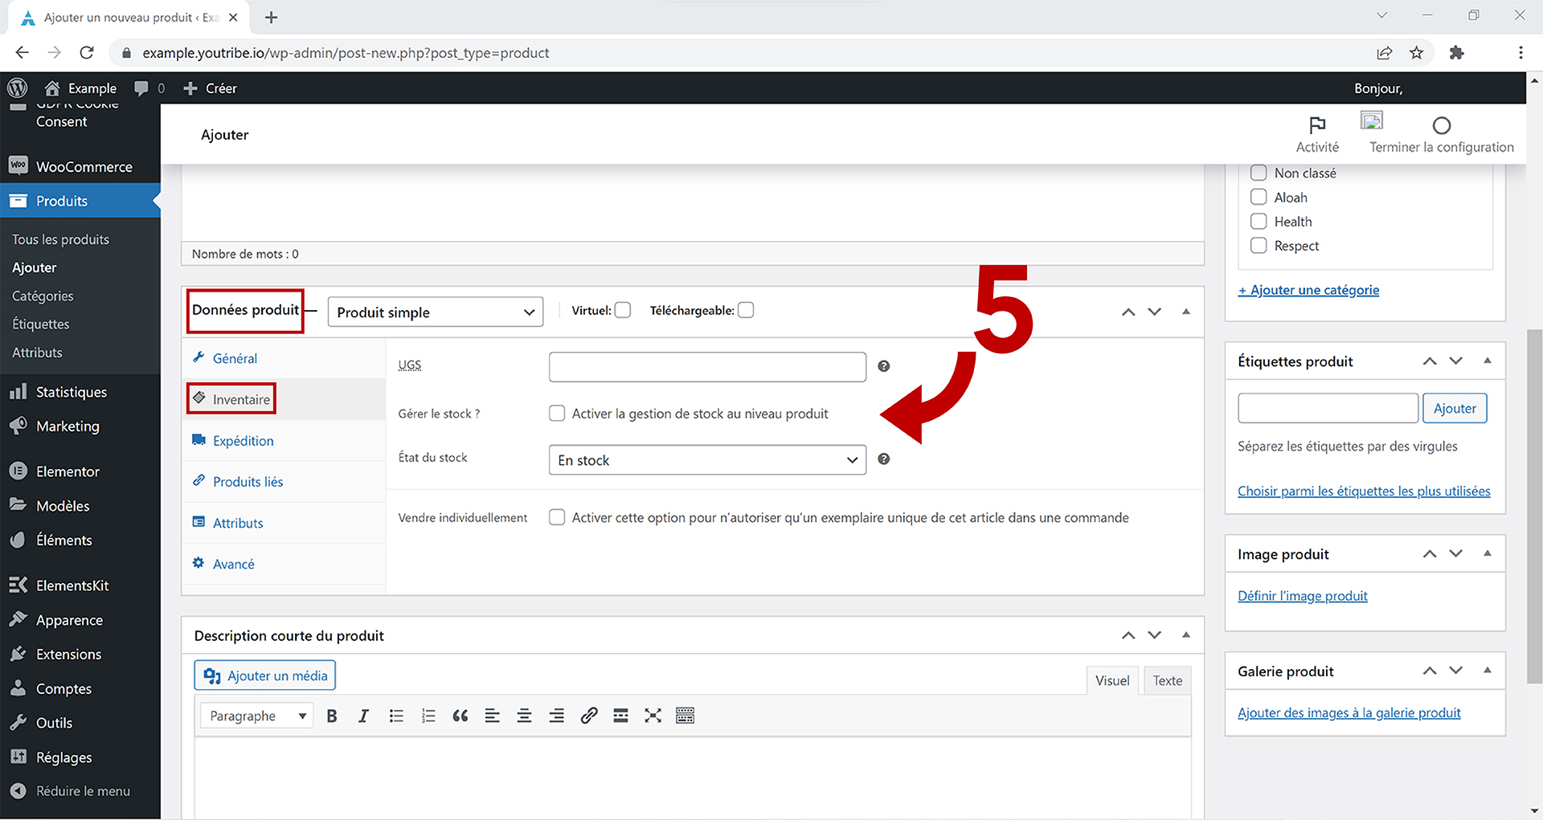Image resolution: width=1543 pixels, height=820 pixels.
Task: Enable the Virtuel checkbox
Action: [623, 310]
